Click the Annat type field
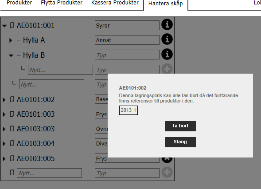This screenshot has height=189, width=261. (x=127, y=40)
